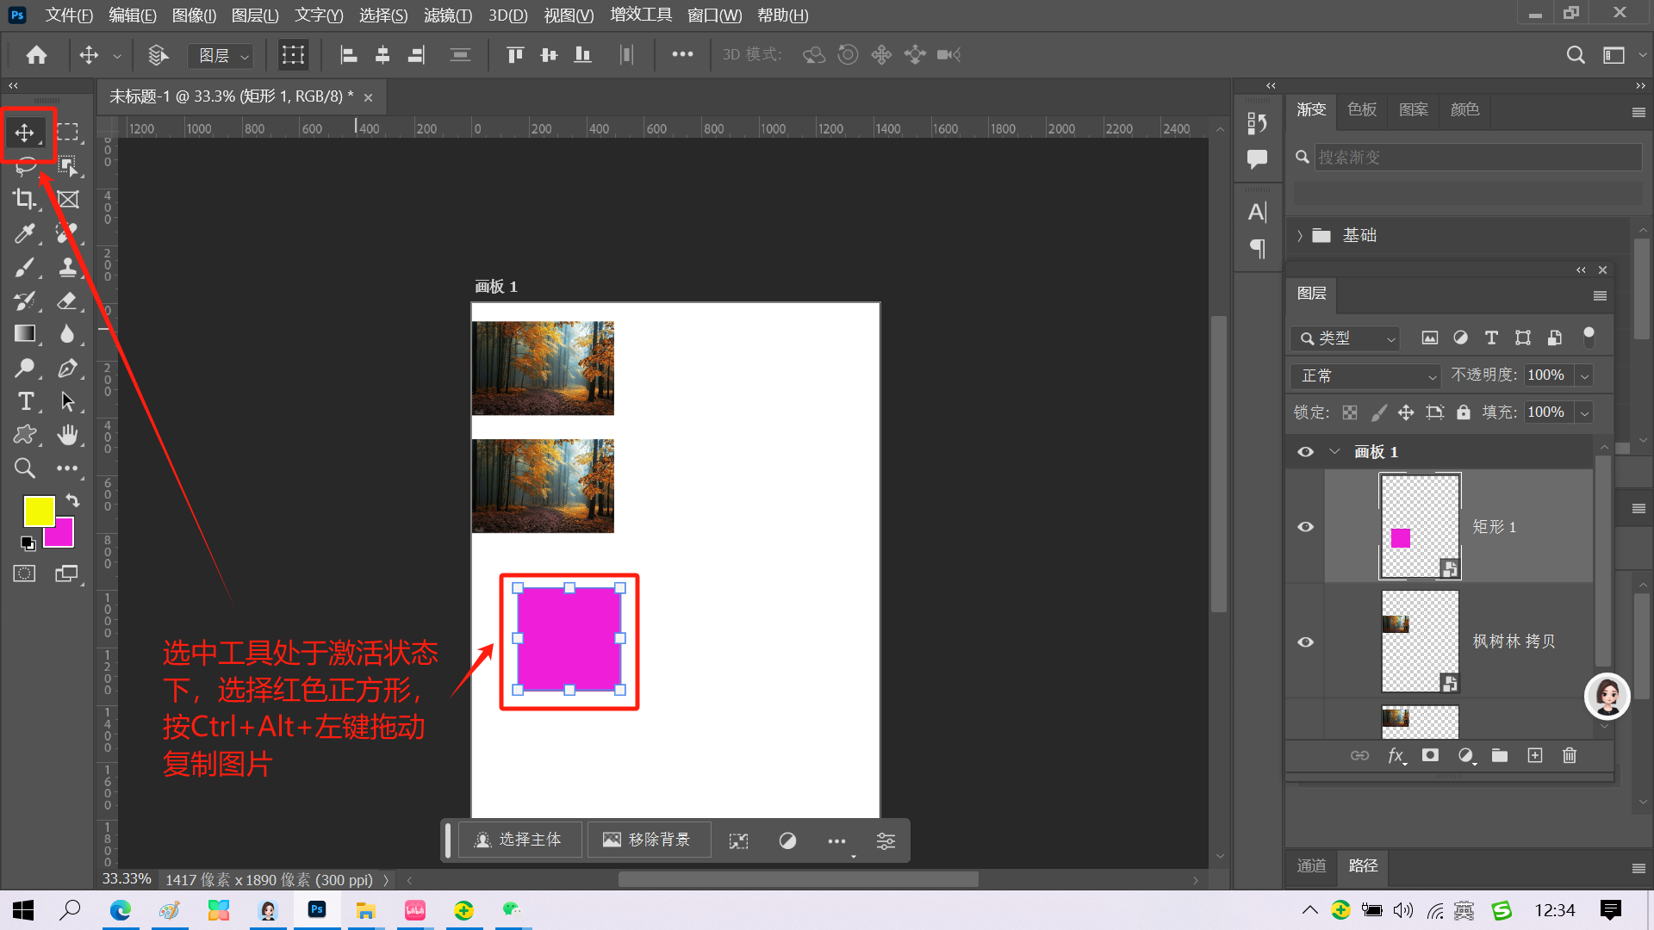Select the Crop tool
The width and height of the screenshot is (1654, 930).
coord(24,200)
